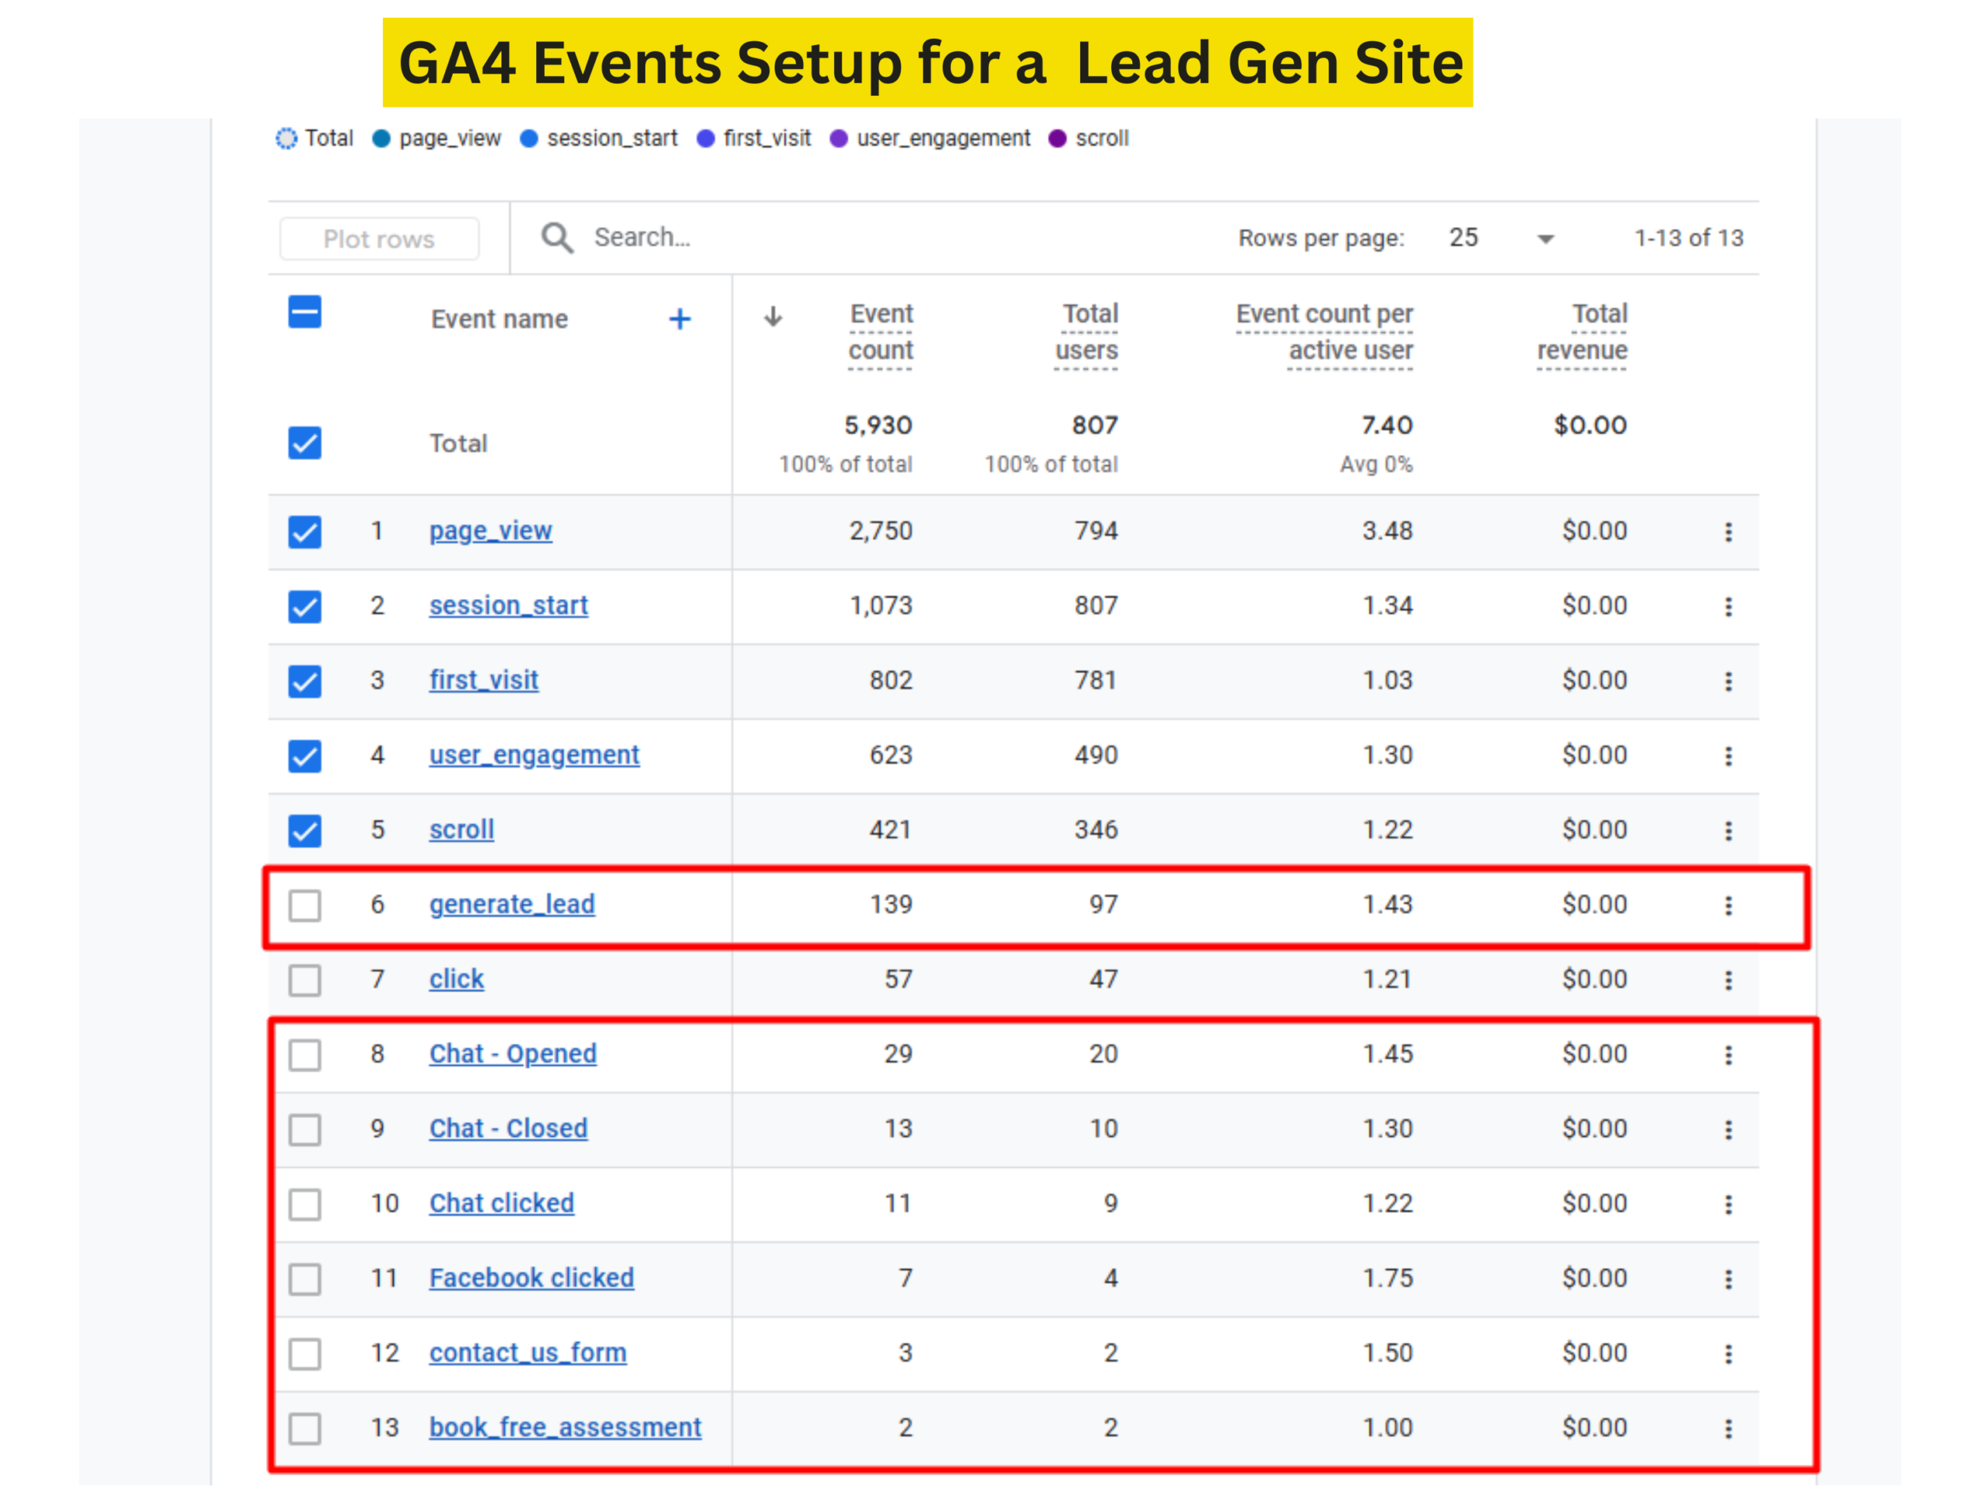Click the plus icon beside Event name
The width and height of the screenshot is (1981, 1486).
(x=679, y=319)
